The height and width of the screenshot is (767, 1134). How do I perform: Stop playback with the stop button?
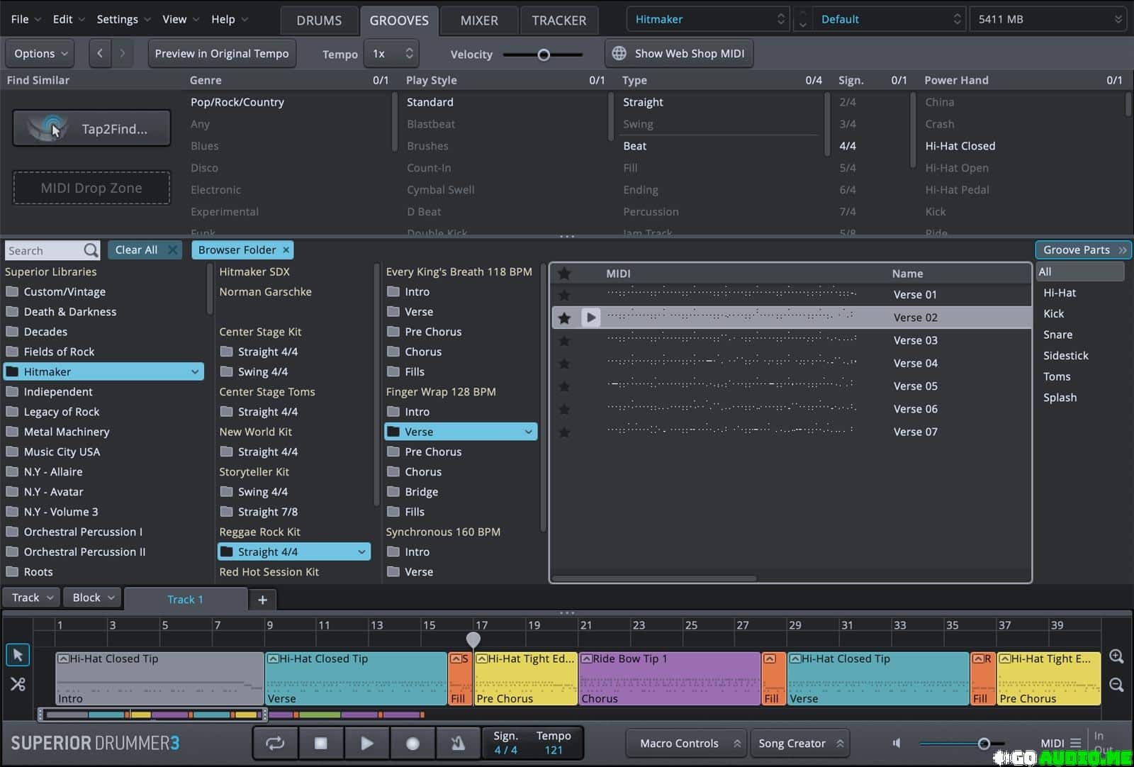click(x=321, y=743)
